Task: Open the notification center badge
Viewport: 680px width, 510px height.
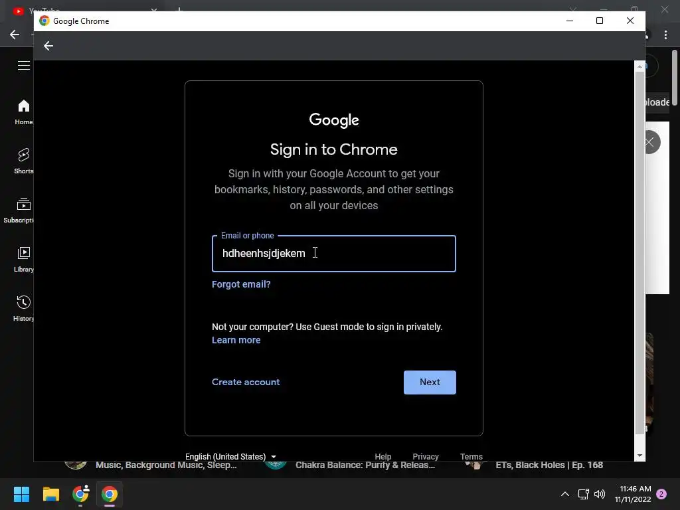Action: click(661, 494)
